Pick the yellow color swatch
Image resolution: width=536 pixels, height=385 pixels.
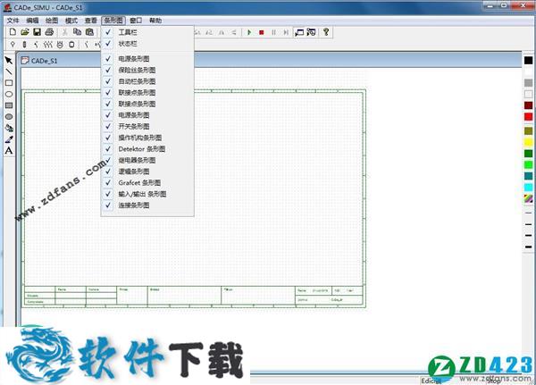pos(529,142)
